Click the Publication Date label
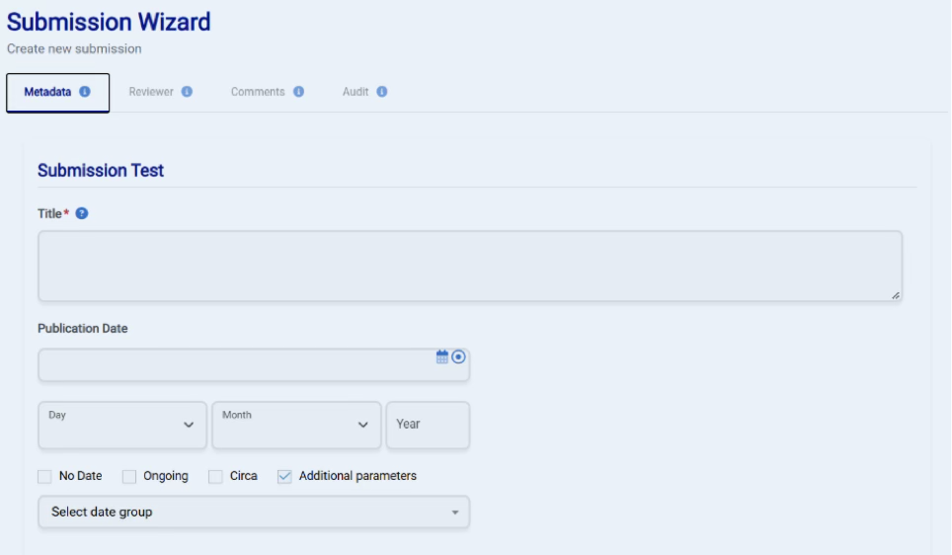The height and width of the screenshot is (555, 952). click(83, 329)
